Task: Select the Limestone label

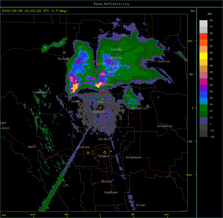Action: (40, 92)
